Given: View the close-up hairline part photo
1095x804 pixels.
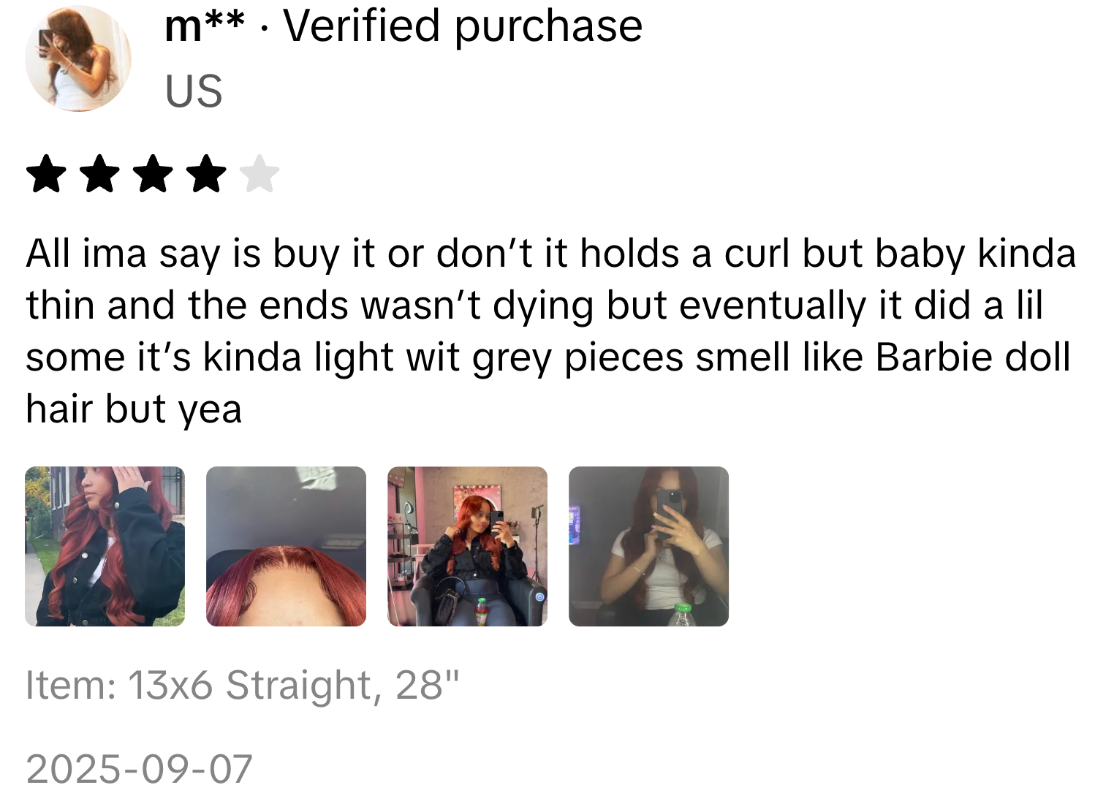Looking at the screenshot, I should 287,546.
